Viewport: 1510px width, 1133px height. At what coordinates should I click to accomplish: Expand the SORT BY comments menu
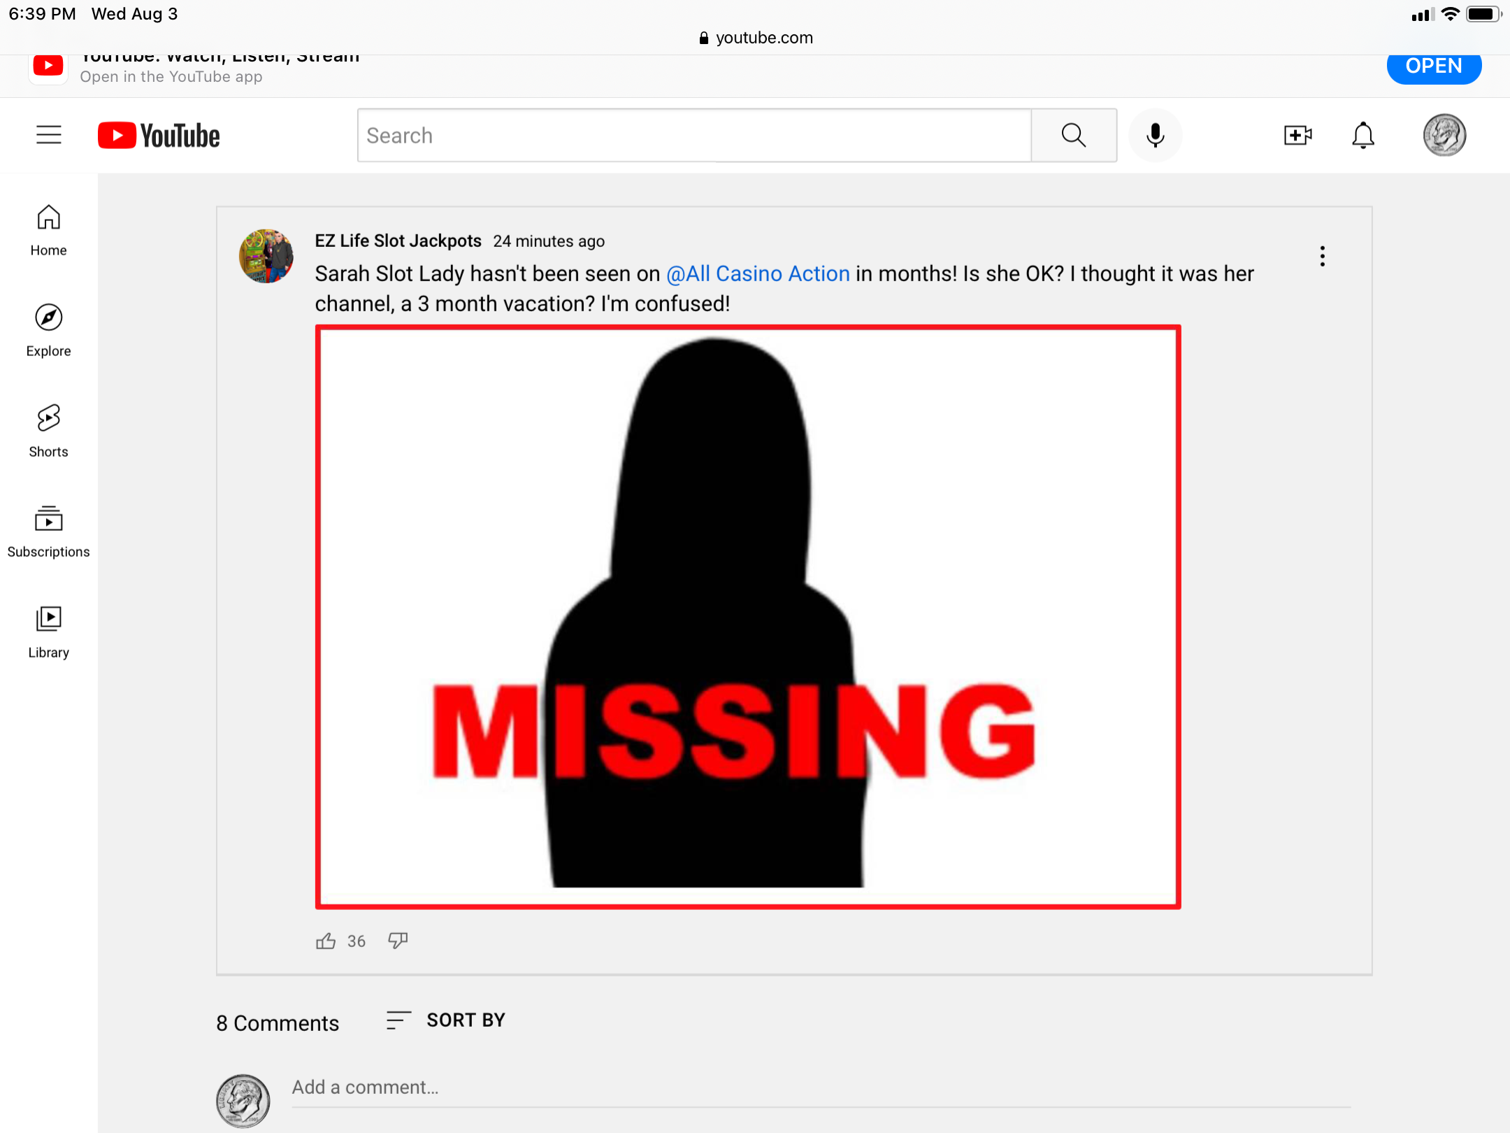click(x=447, y=1020)
